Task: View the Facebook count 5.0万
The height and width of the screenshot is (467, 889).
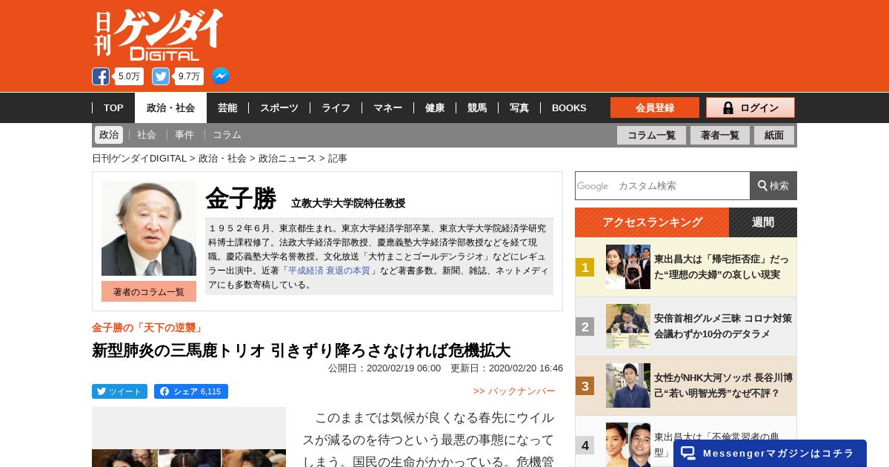Action: [129, 76]
